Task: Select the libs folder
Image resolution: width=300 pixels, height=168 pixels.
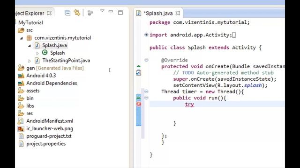Action: [30, 106]
